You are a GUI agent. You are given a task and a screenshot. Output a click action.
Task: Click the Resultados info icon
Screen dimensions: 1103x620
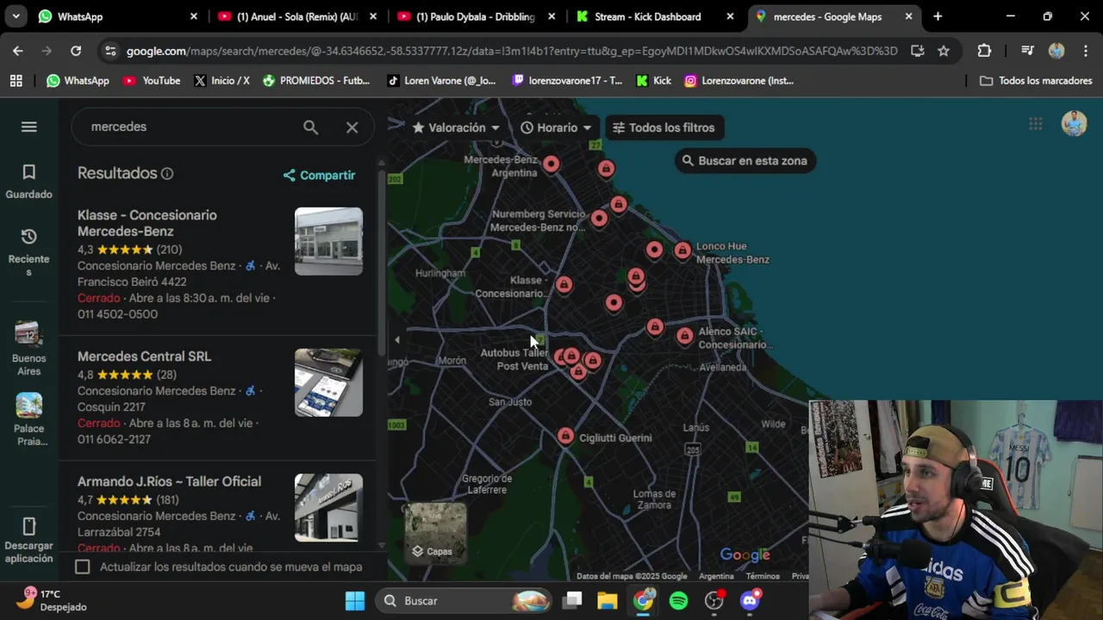tap(167, 173)
